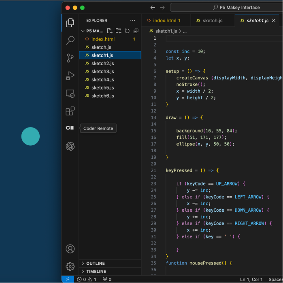283x283 pixels.
Task: Open the Source Control view
Action: coord(70,58)
